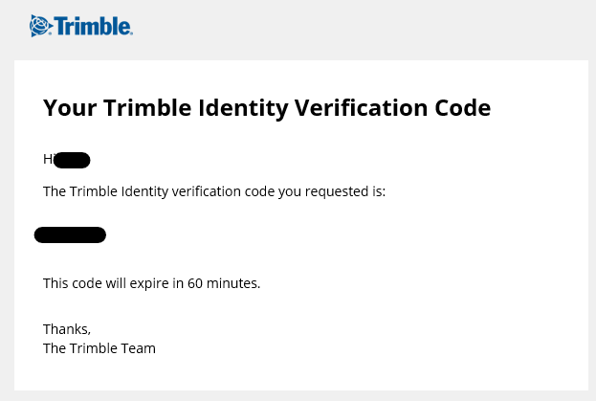Click the blue Trimble wordmark
The height and width of the screenshot is (401, 596).
[93, 26]
